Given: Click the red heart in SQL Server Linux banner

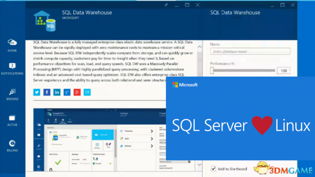Looking at the screenshot, I should (x=262, y=125).
